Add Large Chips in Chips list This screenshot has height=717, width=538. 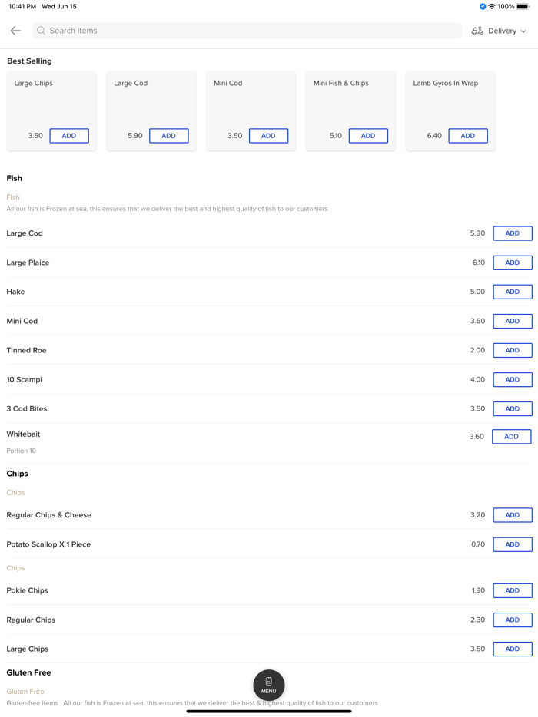513,649
